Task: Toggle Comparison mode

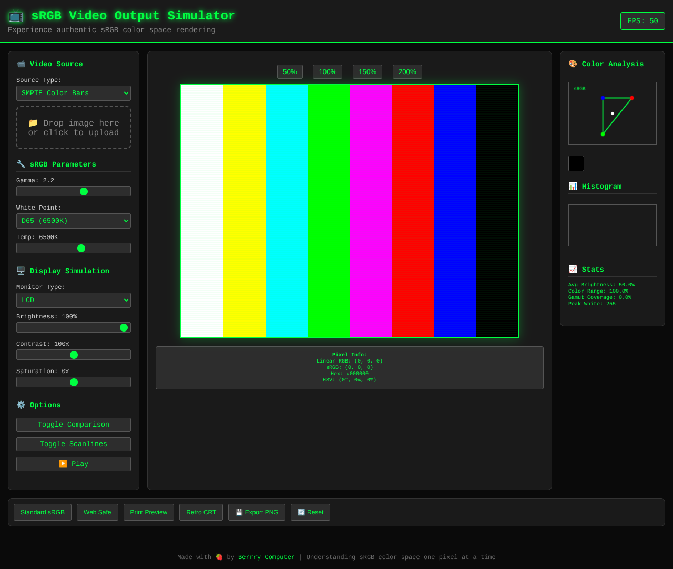Action: 73,425
